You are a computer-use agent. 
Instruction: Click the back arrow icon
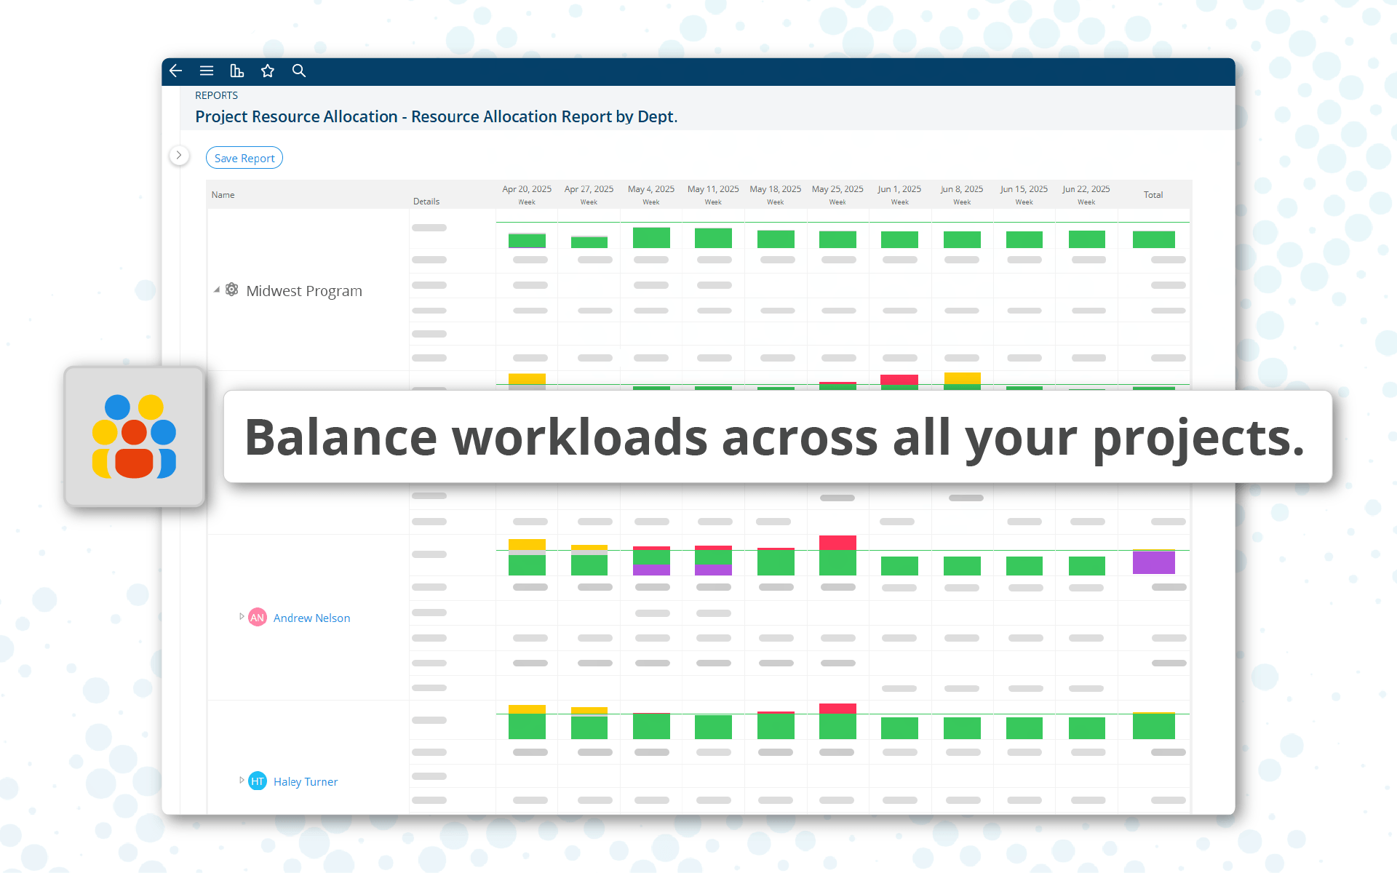click(x=176, y=71)
